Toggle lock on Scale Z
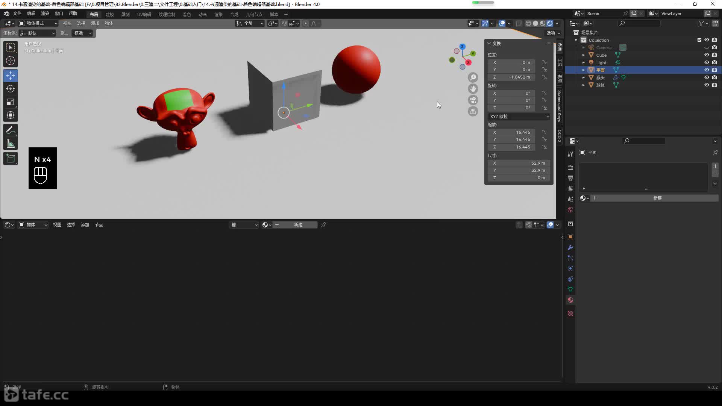 pyautogui.click(x=545, y=147)
